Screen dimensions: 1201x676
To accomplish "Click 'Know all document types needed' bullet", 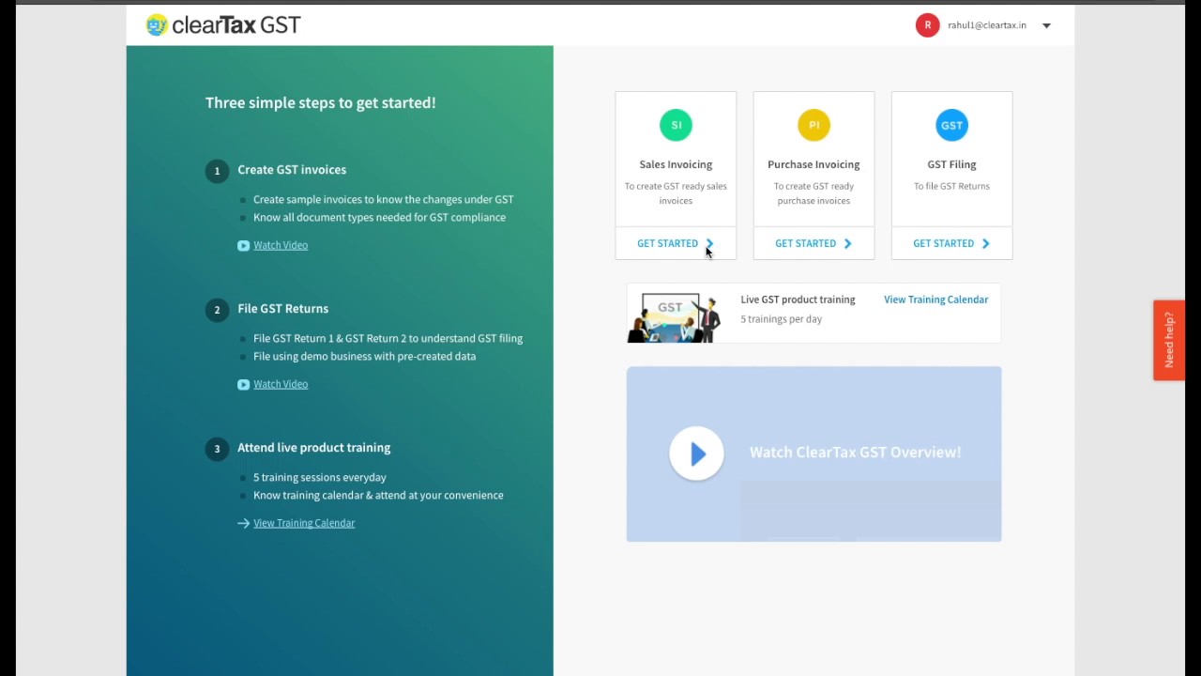I will coord(379,218).
